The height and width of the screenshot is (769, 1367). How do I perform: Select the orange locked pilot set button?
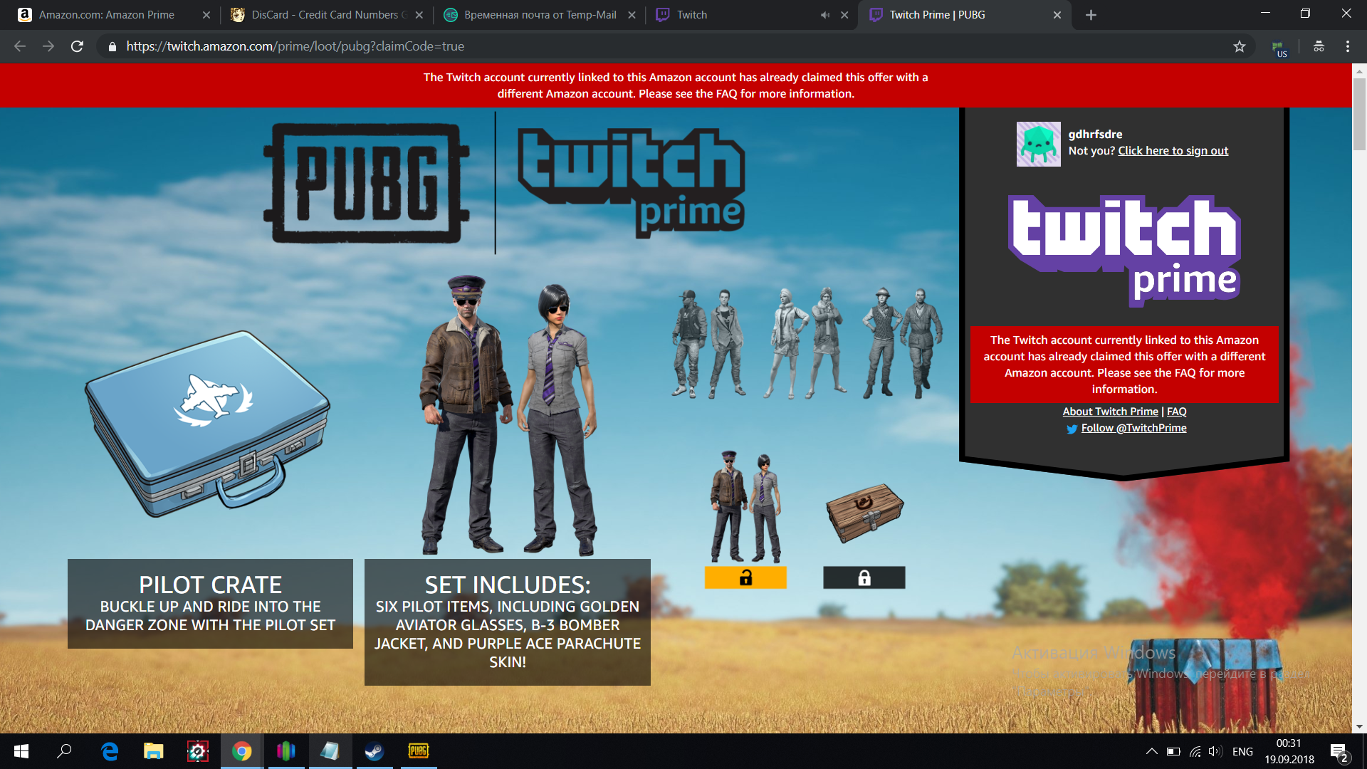[745, 577]
